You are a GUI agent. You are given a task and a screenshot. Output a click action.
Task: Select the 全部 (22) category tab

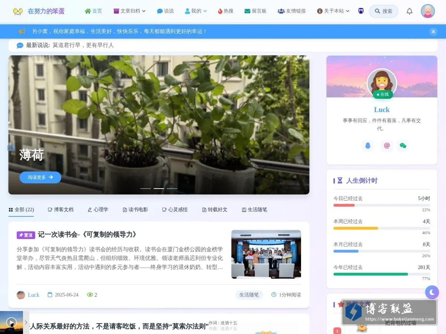click(x=21, y=210)
